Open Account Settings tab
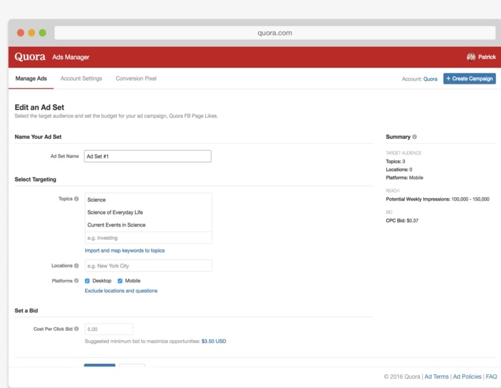Image resolution: width=501 pixels, height=388 pixels. 81,78
